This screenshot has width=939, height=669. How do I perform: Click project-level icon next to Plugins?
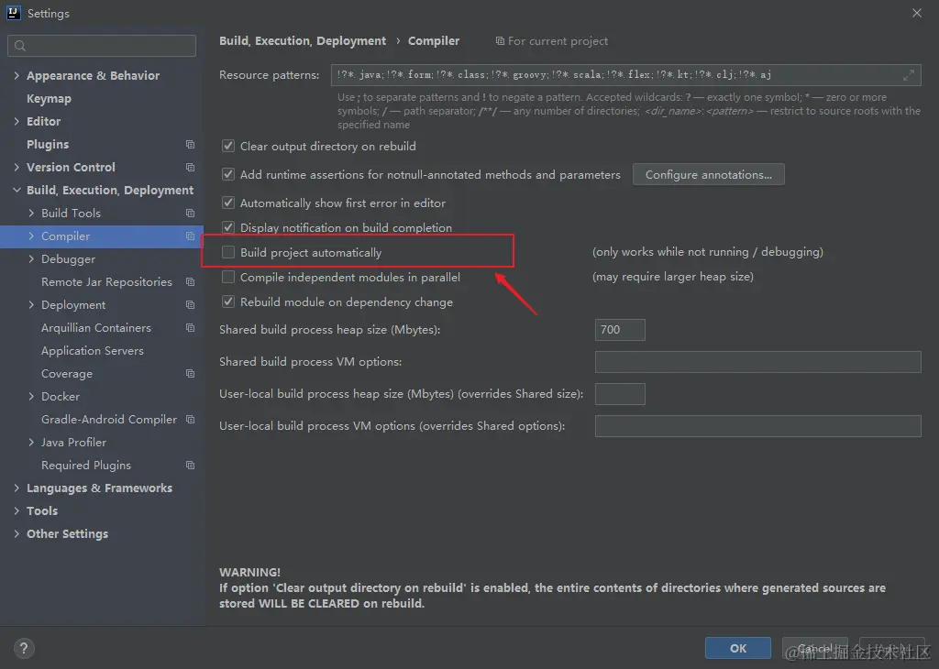tap(190, 144)
